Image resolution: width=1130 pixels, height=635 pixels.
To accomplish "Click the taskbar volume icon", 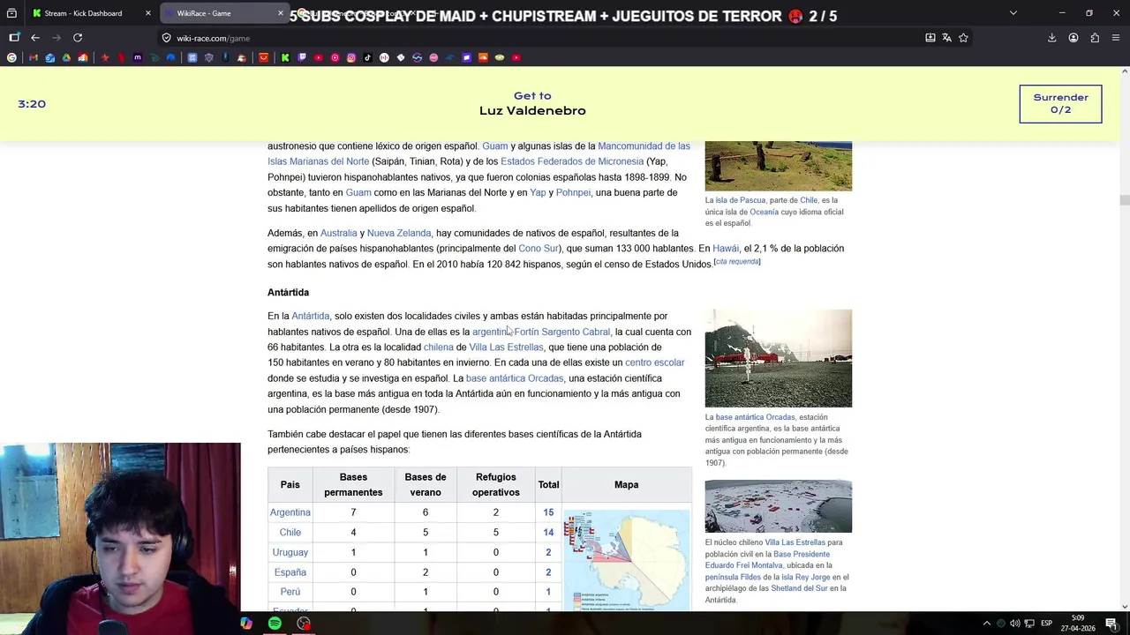I will [1014, 624].
